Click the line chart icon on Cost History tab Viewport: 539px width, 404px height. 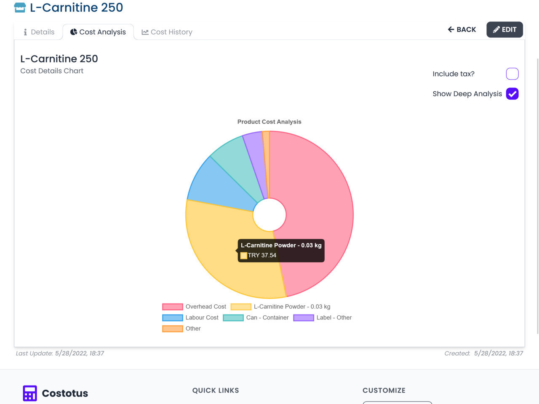click(x=145, y=32)
